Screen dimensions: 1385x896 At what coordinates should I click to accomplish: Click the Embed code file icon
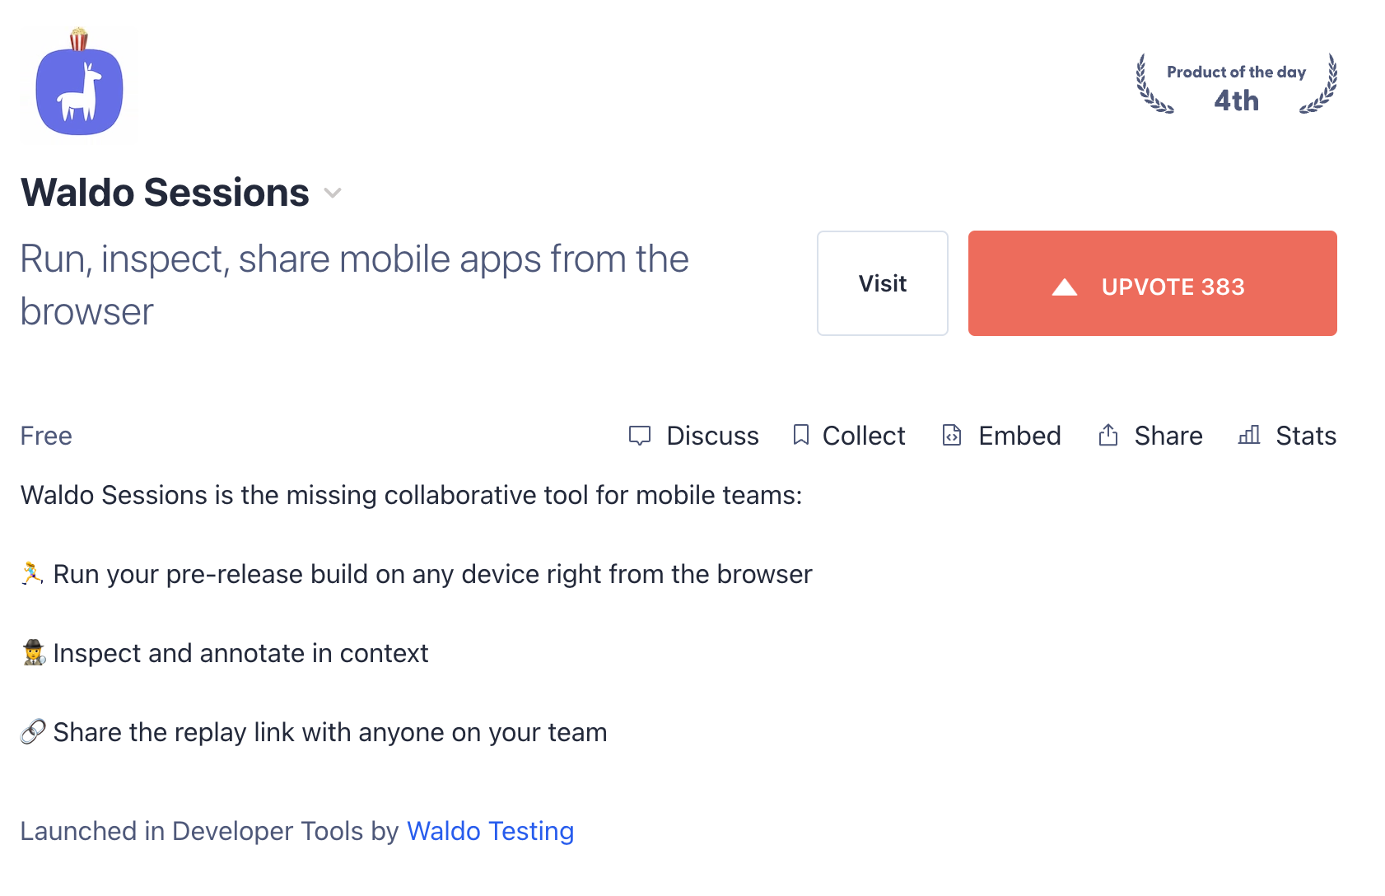point(952,436)
